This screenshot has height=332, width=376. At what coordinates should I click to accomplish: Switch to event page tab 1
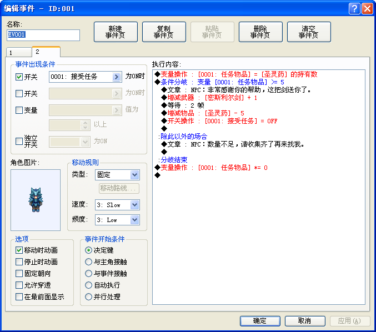[19, 52]
